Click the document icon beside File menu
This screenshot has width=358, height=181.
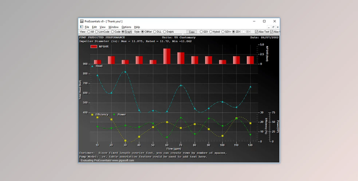pyautogui.click(x=81, y=27)
